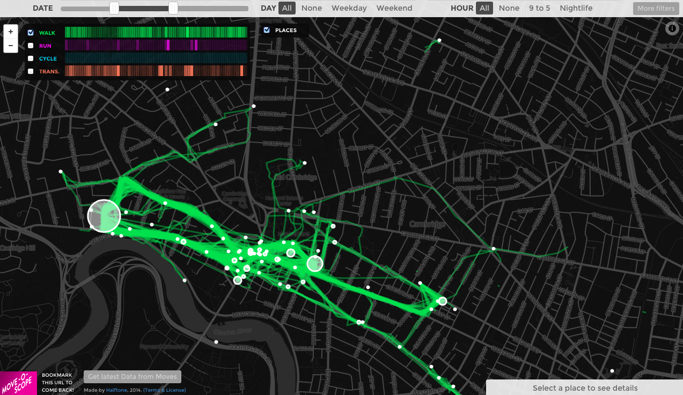This screenshot has height=395, width=683.
Task: Select the HOUR All filter
Action: pyautogui.click(x=484, y=8)
